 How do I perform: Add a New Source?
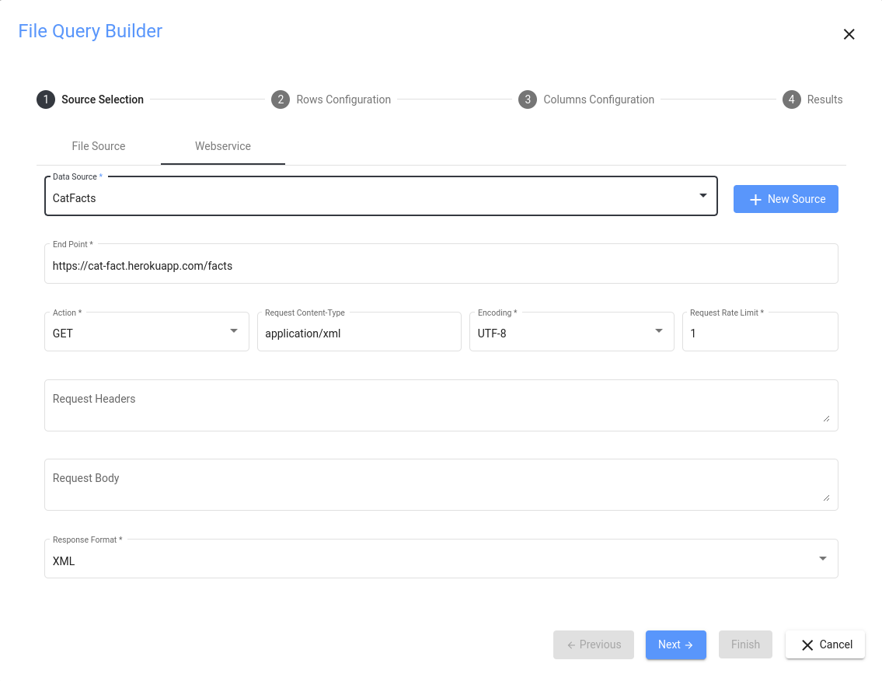pyautogui.click(x=786, y=199)
